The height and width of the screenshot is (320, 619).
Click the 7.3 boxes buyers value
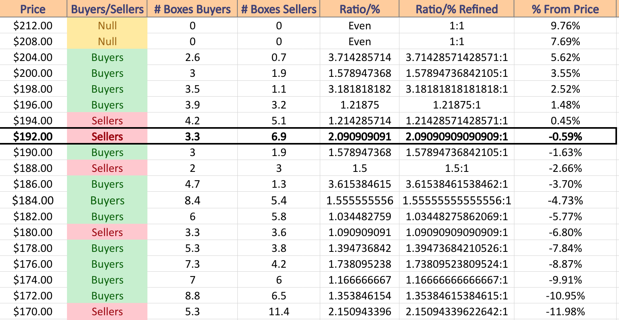tap(192, 264)
